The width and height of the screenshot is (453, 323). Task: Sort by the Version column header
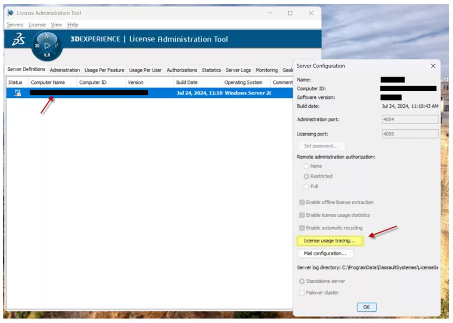tap(149, 82)
